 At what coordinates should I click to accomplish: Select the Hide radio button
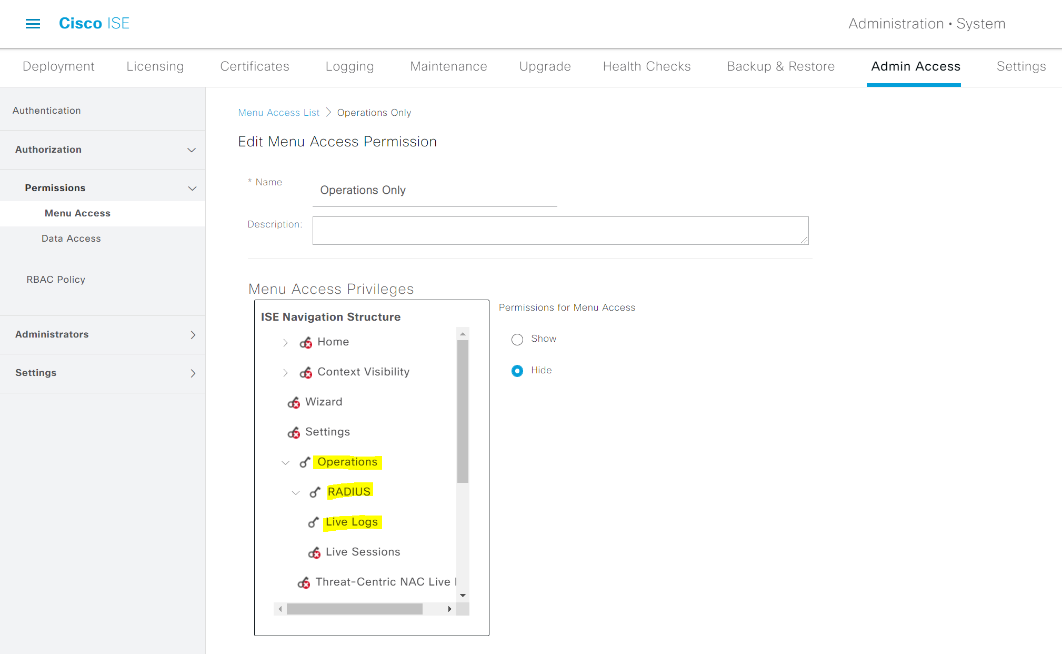coord(517,371)
